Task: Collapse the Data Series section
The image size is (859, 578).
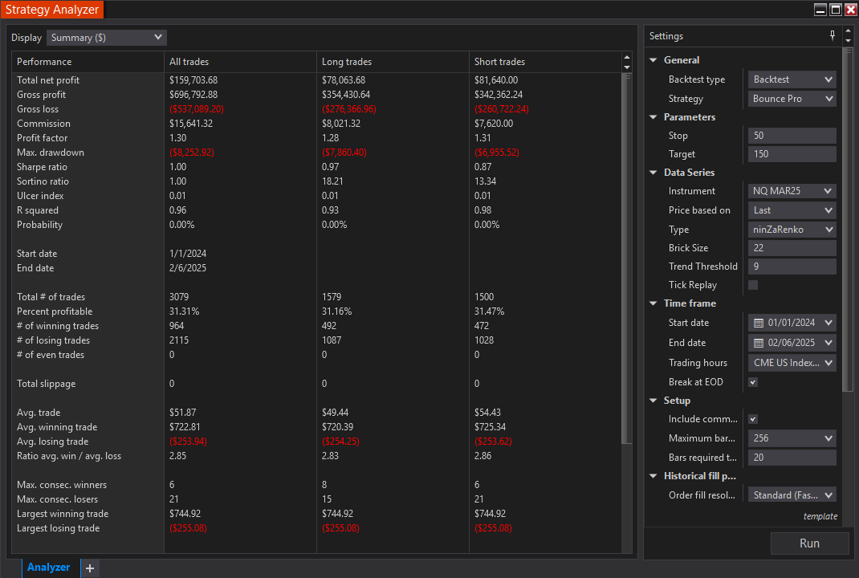Action: coord(653,173)
